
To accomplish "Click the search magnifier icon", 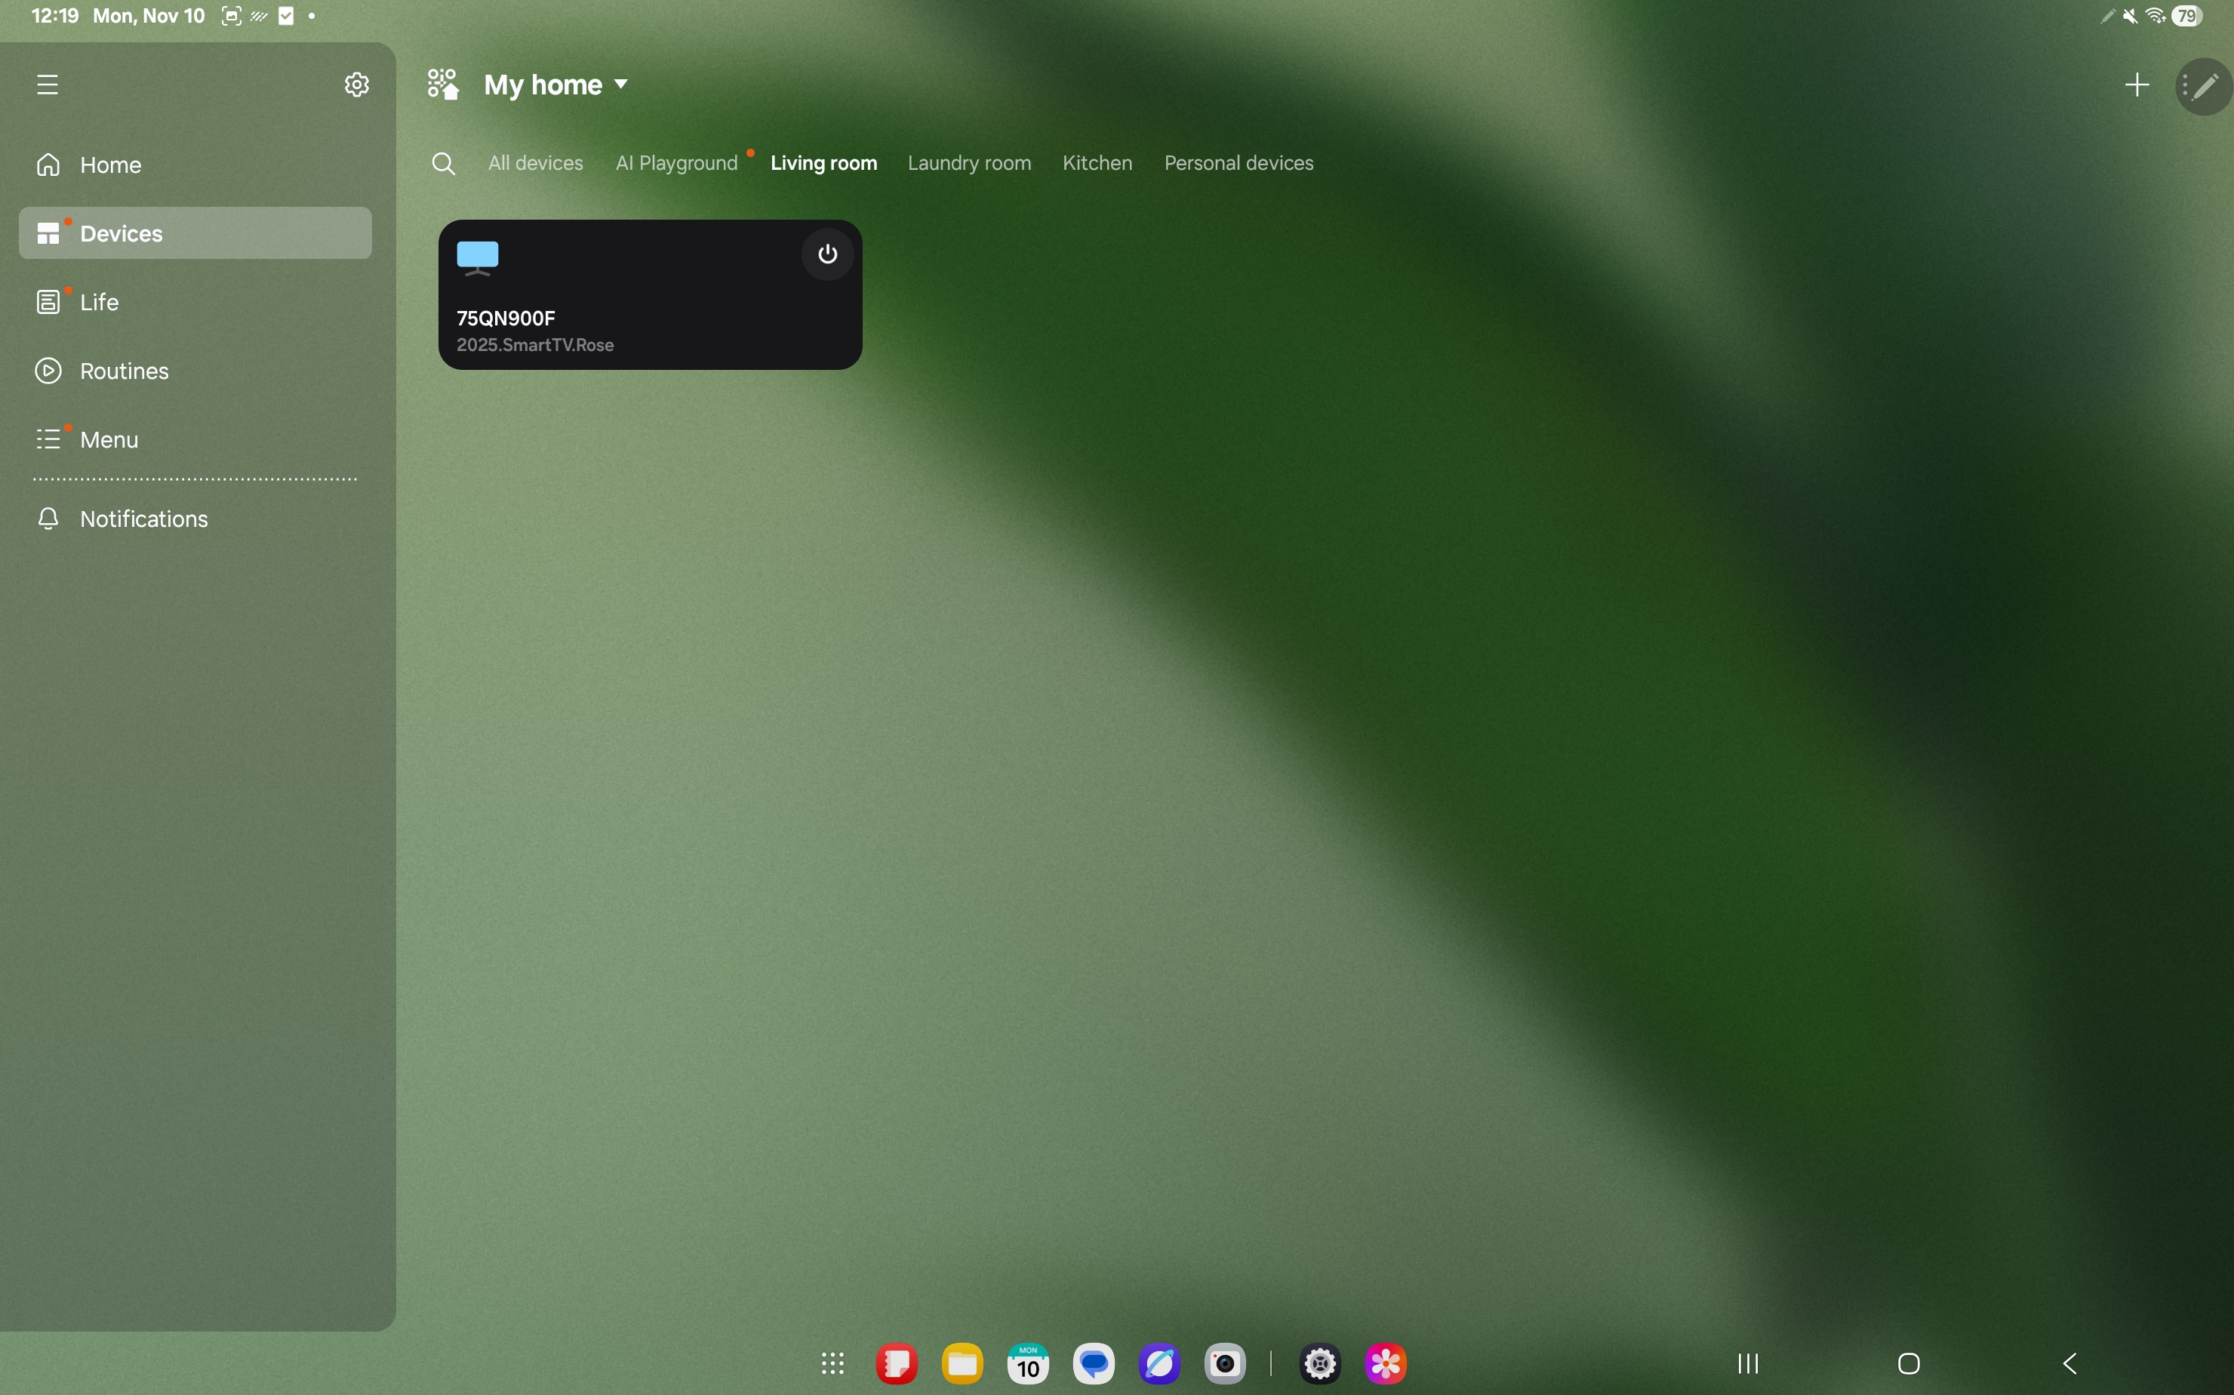I will click(444, 163).
